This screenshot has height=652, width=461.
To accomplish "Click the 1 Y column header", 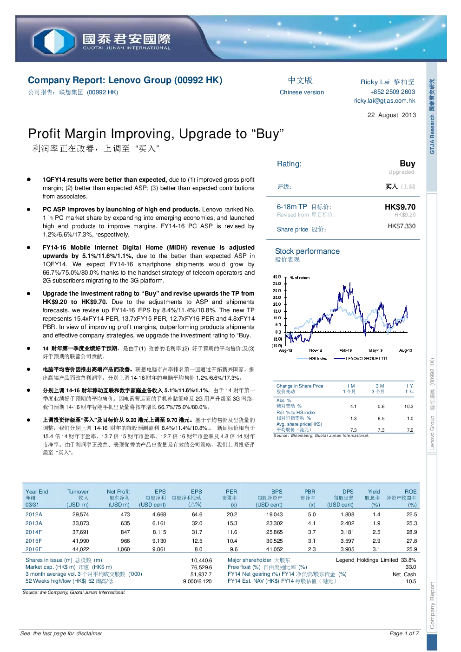I will tap(409, 386).
